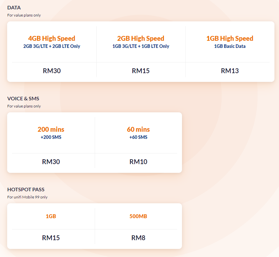The width and height of the screenshot is (279, 257).
Task: Click the '1GB 3G/LTE + 1GB LTE Only' text
Action: 141,46
